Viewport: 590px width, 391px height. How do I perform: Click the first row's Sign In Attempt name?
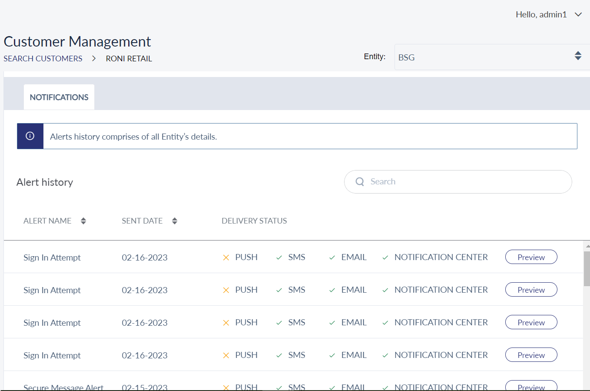click(52, 257)
